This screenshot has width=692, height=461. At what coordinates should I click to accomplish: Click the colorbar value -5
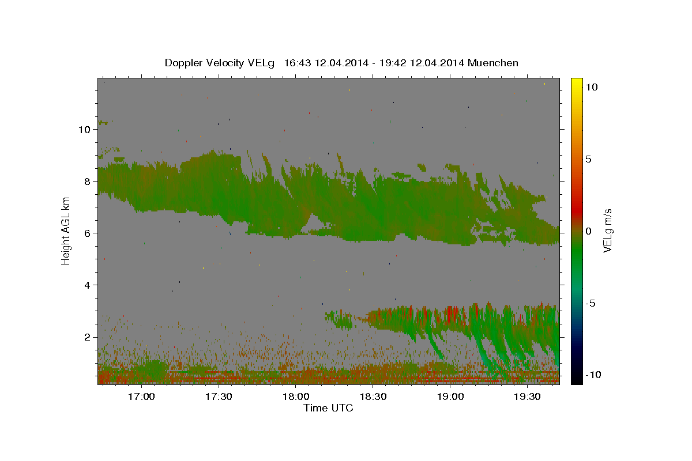pos(592,303)
